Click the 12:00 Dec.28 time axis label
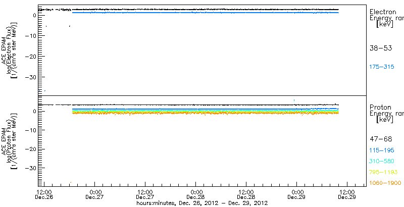Screen dimensions: 404x207 [x=246, y=195]
